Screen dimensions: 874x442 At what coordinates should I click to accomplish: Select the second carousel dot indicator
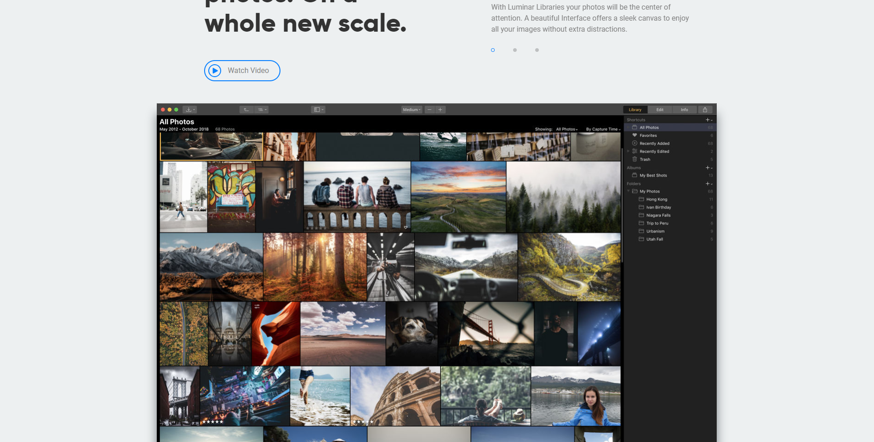click(x=515, y=50)
